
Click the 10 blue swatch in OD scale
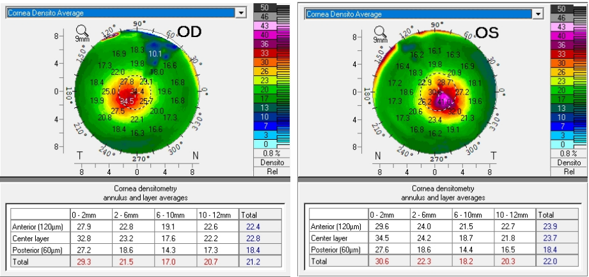pyautogui.click(x=265, y=117)
